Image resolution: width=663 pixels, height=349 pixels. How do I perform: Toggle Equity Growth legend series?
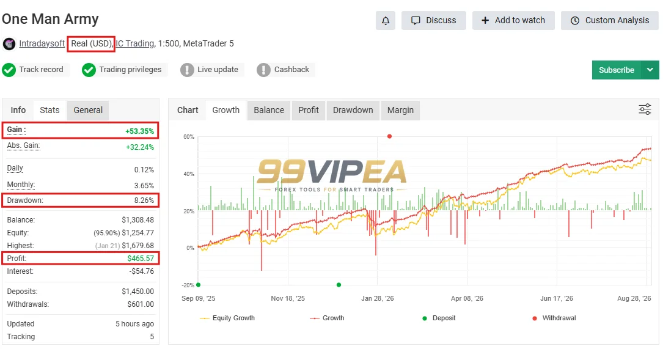click(x=227, y=318)
